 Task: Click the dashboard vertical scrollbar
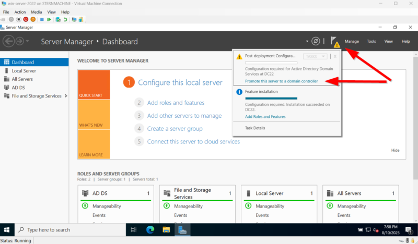[x=415, y=117]
